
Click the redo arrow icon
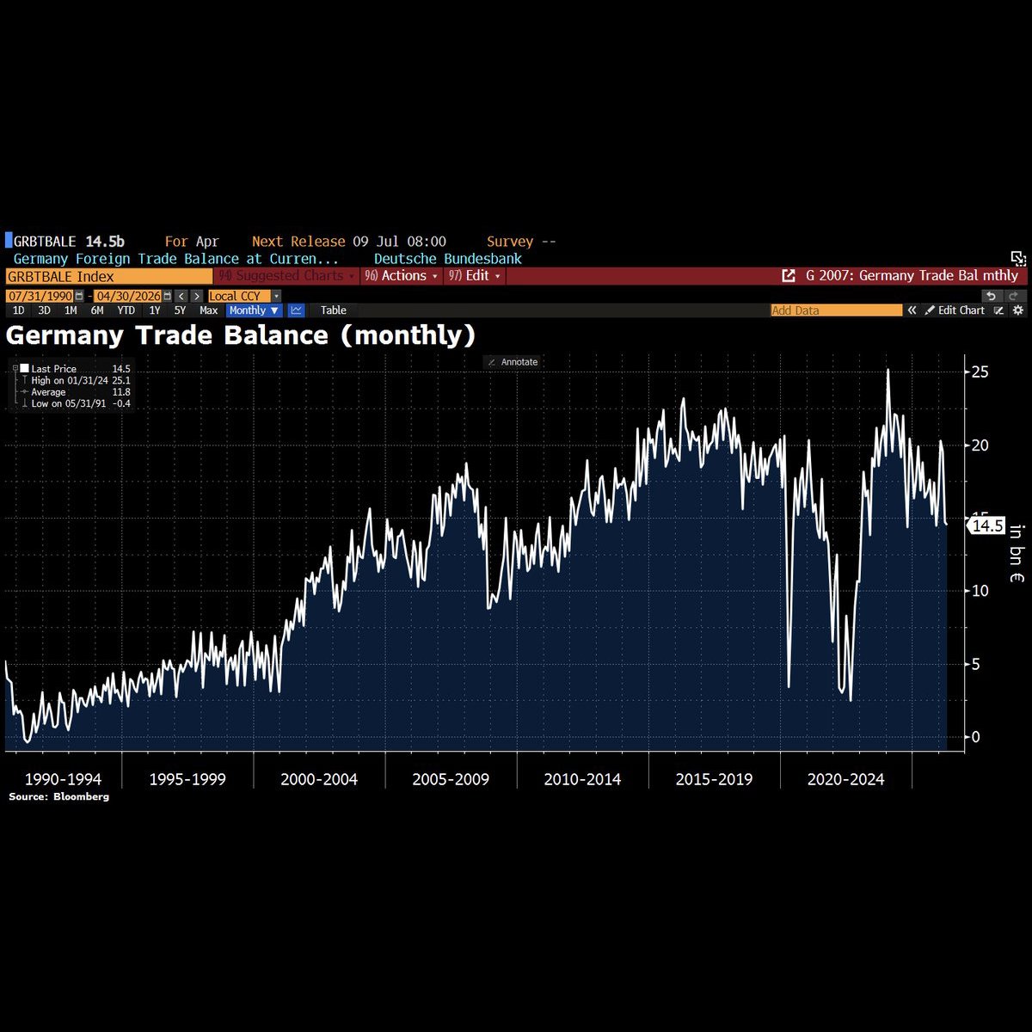click(1013, 296)
